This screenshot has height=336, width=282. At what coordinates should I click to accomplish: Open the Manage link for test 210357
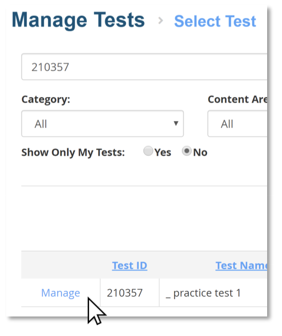pos(61,293)
